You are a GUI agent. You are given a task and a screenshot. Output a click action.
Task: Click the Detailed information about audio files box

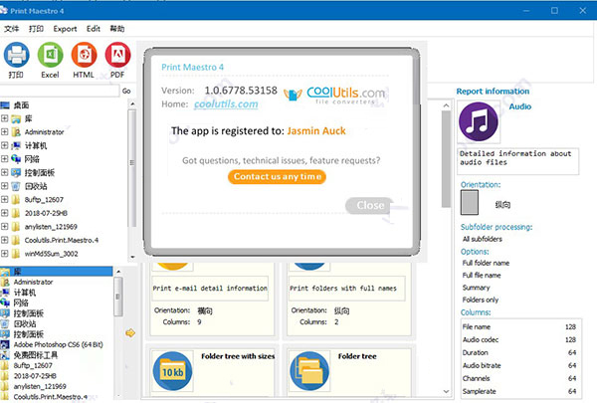coord(517,161)
